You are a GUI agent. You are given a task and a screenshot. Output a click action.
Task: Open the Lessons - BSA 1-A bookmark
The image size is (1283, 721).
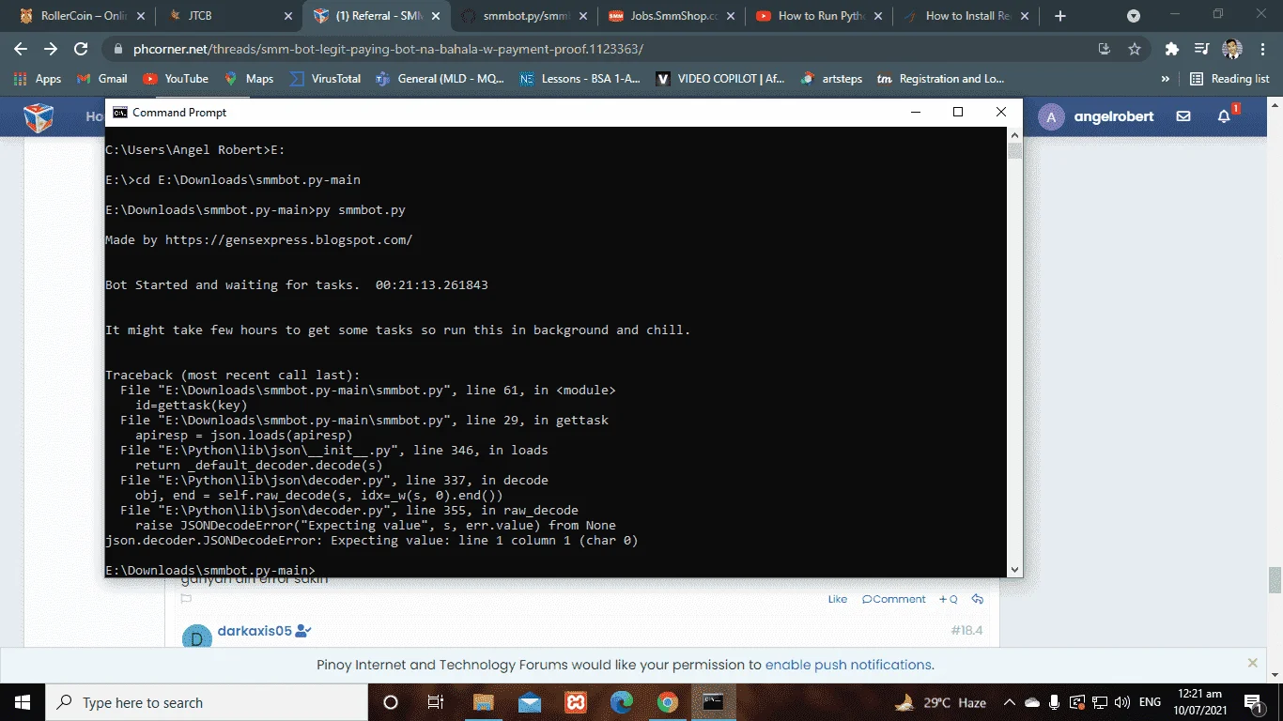click(580, 79)
